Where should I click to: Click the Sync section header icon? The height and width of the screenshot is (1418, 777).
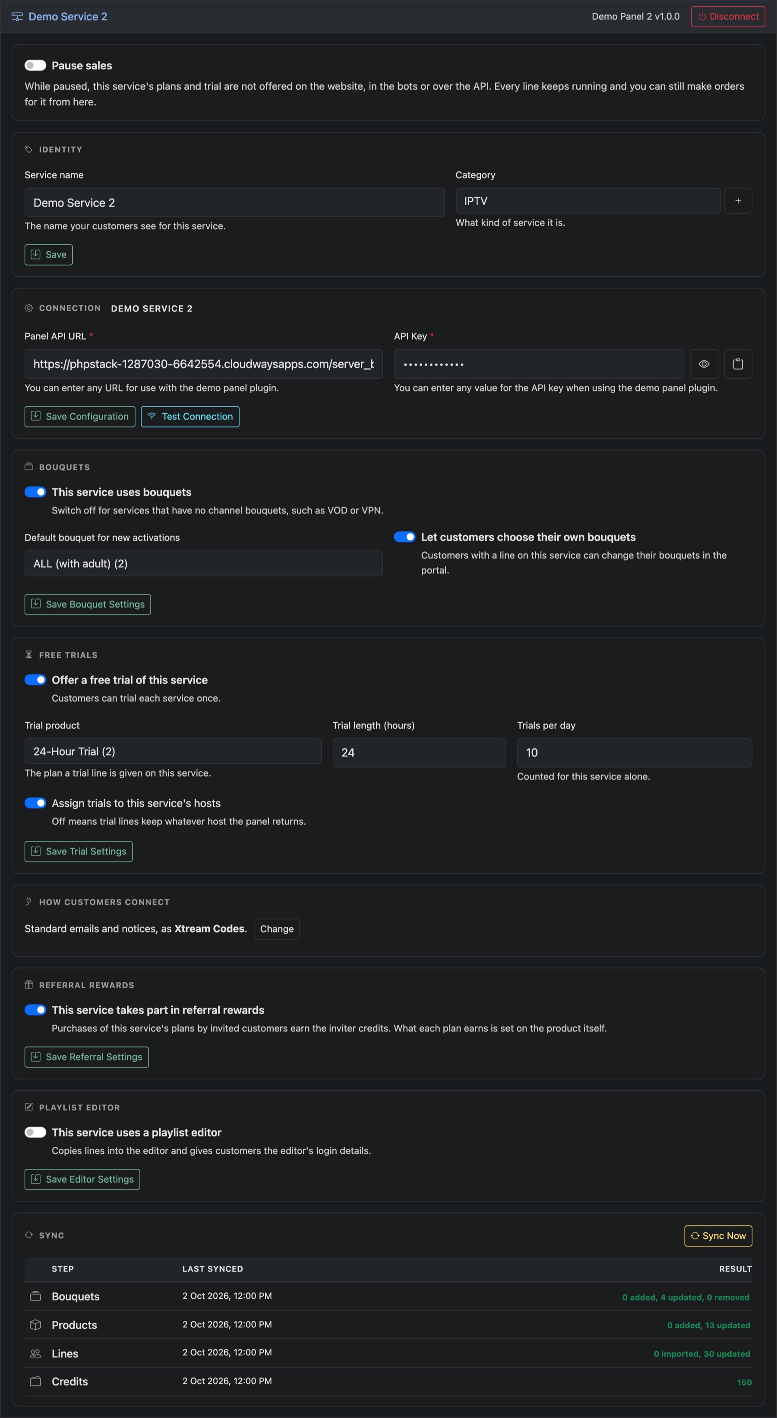click(x=28, y=1235)
